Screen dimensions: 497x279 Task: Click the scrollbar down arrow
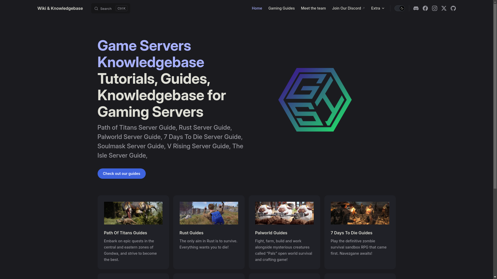pos(495,277)
